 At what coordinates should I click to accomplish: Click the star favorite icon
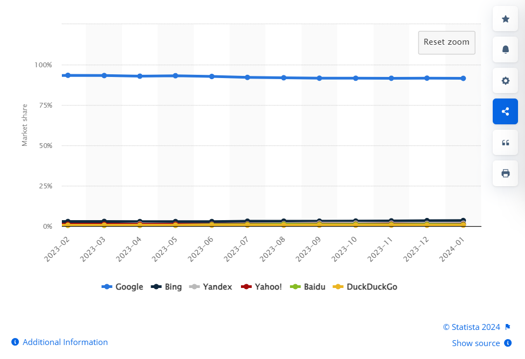(x=505, y=19)
